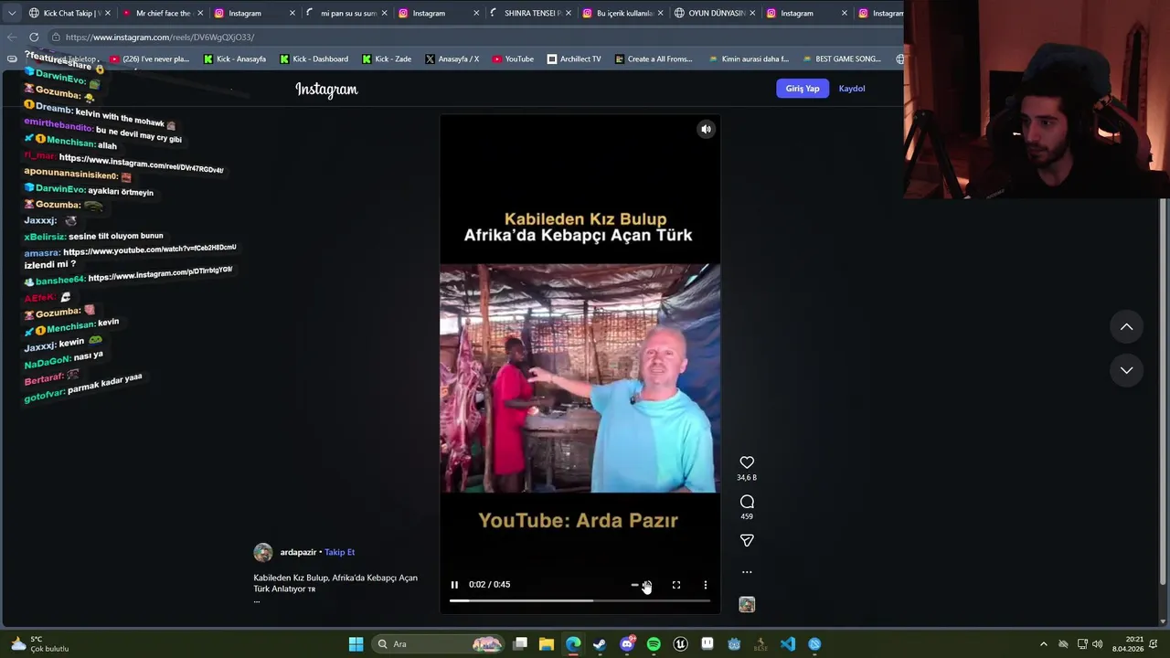Viewport: 1170px width, 658px height.
Task: Expand the reel caption ellipsis
Action: pos(257,601)
